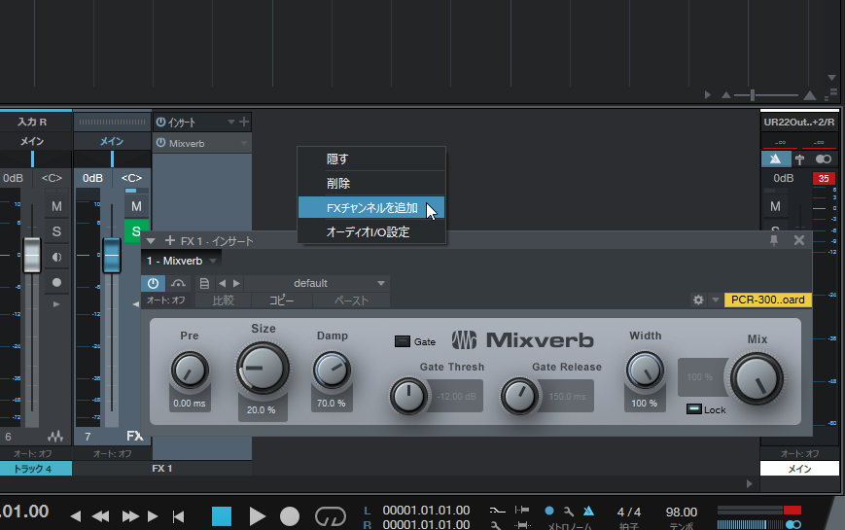Click the 70.0 % Damp value field

pyautogui.click(x=331, y=404)
